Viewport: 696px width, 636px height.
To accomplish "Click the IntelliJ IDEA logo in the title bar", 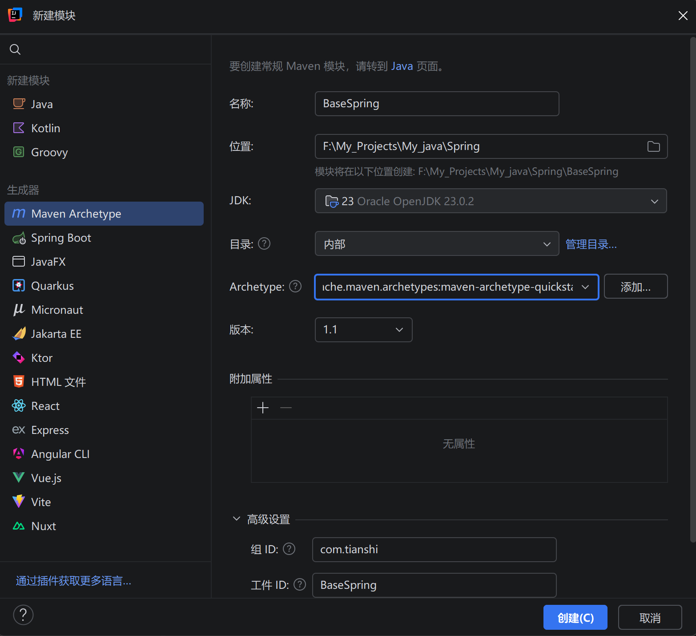I will 15,15.
